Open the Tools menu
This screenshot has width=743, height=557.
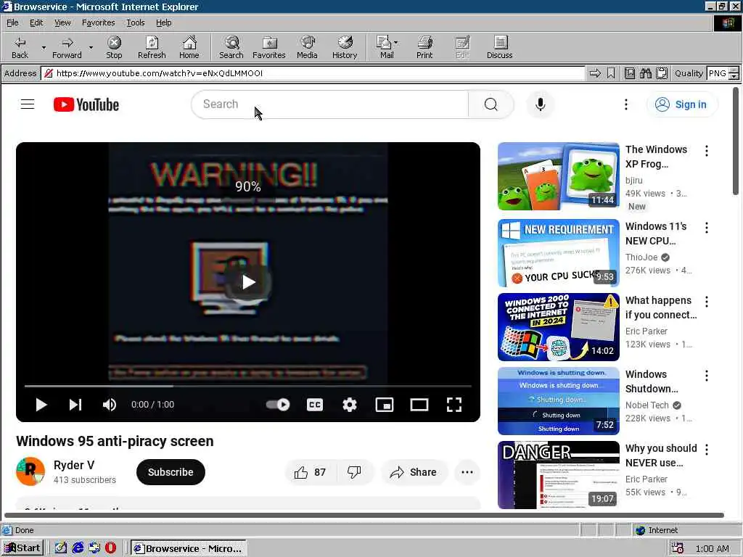click(x=136, y=22)
